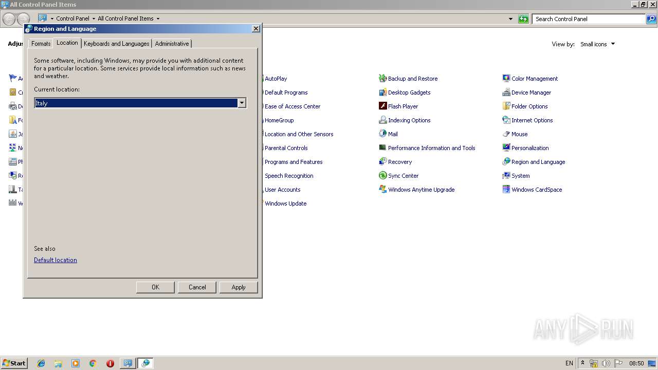Open Speech Recognition link
This screenshot has width=658, height=370.
point(289,176)
